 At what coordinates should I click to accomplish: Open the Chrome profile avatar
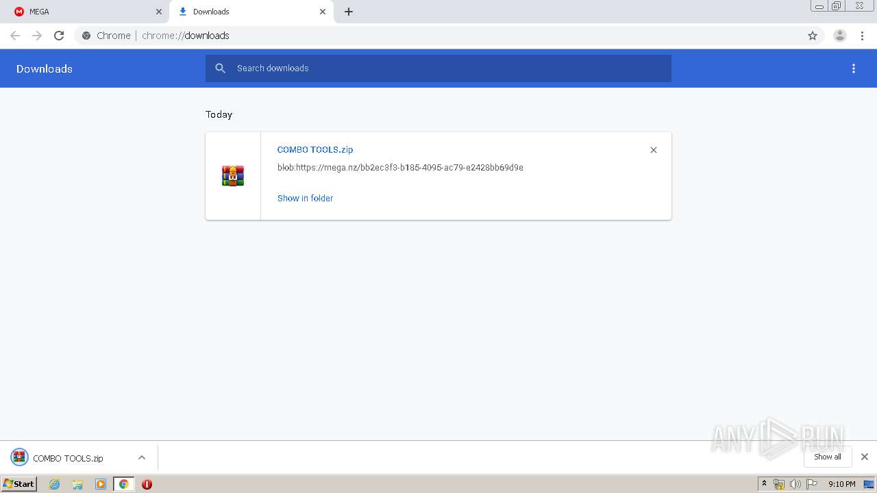[x=840, y=36]
